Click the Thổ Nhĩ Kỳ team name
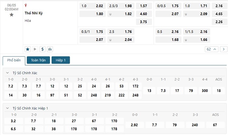This screenshot has height=135, width=228. [34, 13]
